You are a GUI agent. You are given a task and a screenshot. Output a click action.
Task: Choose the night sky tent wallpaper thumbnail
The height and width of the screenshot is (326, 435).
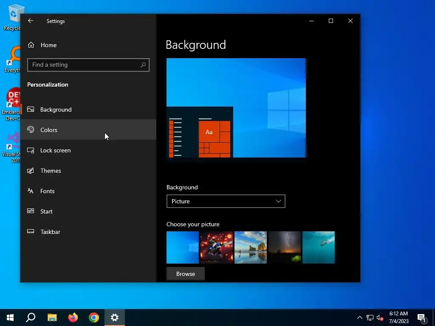285,247
